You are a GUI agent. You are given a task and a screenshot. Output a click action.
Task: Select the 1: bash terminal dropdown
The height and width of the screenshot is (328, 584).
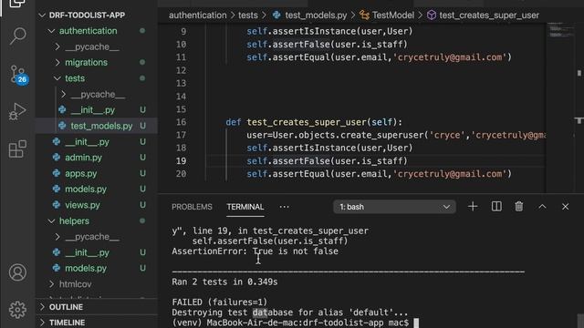point(394,207)
